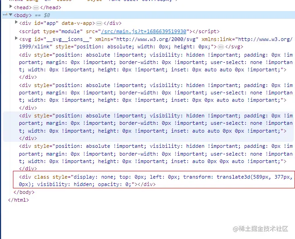Open the /src/main.js script link
The image size is (295, 239).
coord(143,31)
